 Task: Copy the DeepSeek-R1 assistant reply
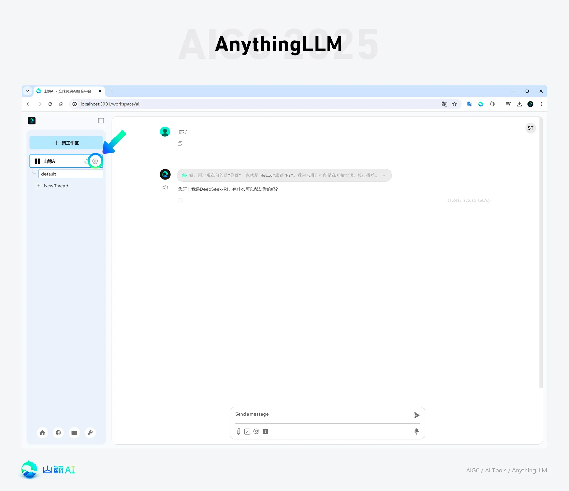180,201
